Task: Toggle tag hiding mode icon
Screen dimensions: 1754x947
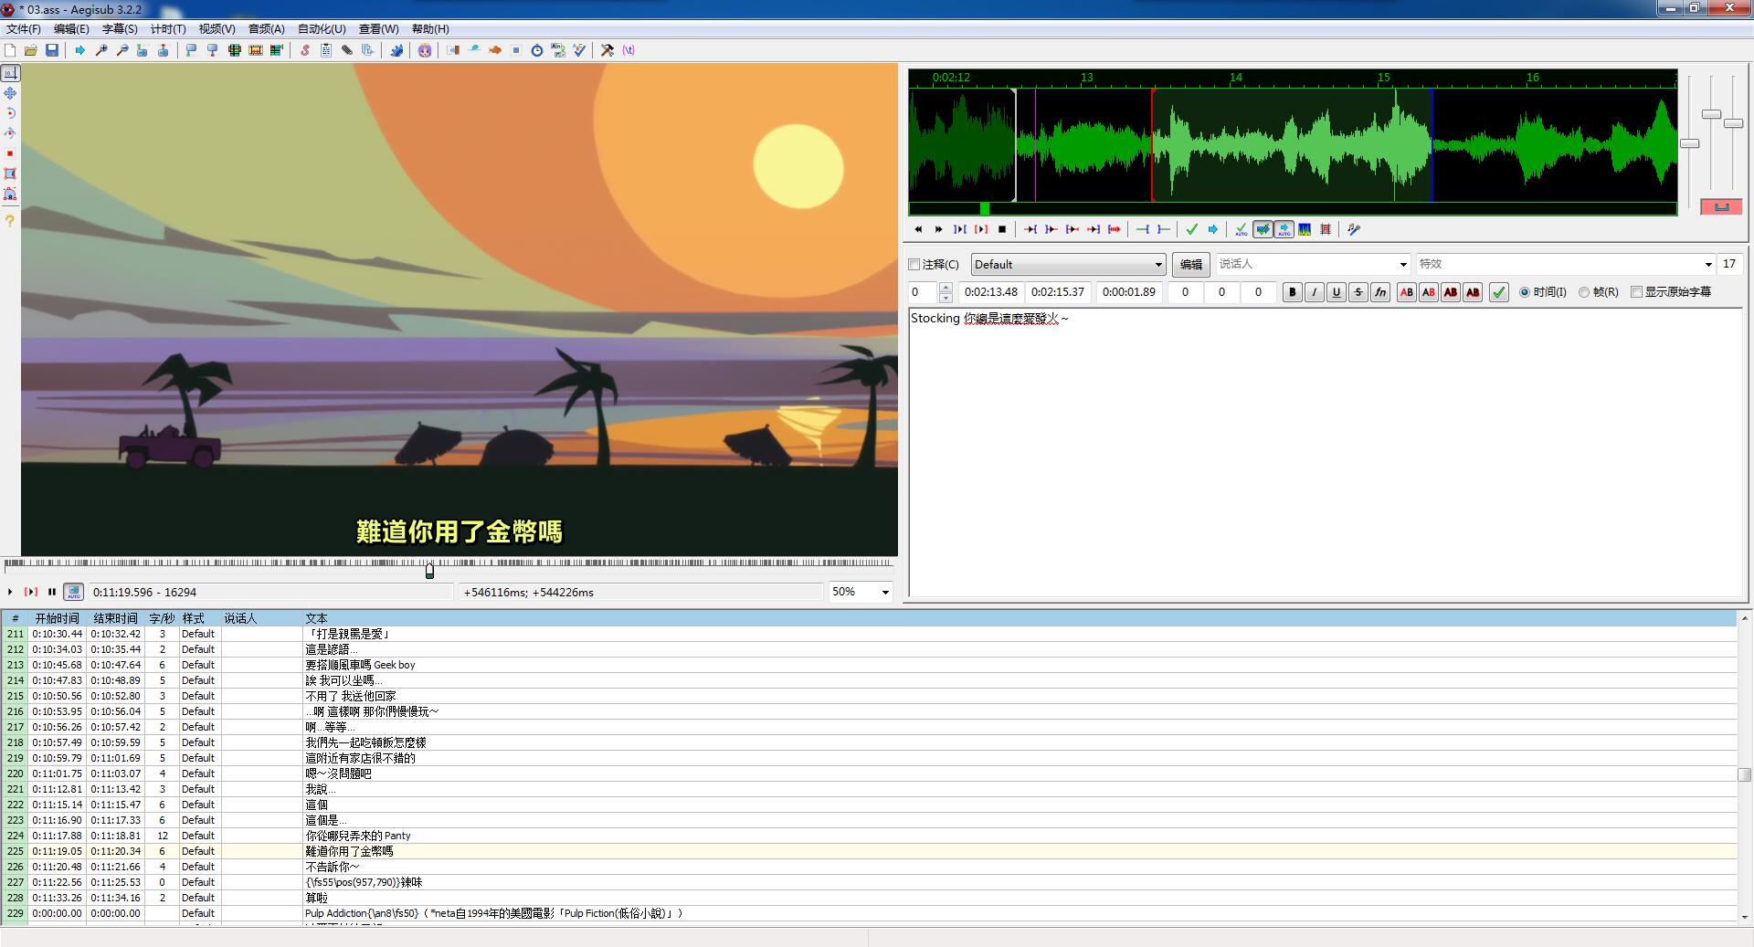Action: click(x=629, y=50)
